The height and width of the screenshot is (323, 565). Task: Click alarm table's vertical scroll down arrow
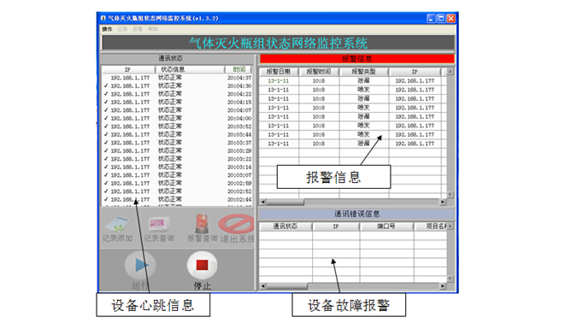[450, 195]
